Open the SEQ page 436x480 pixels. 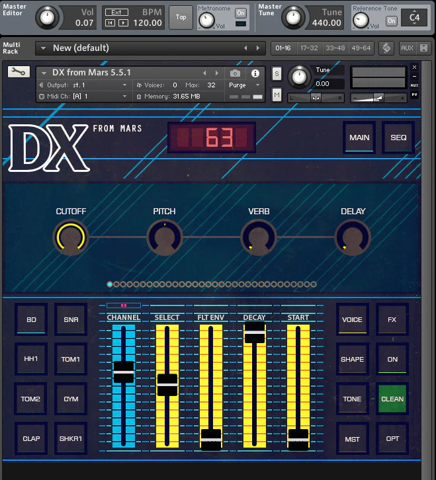point(398,138)
